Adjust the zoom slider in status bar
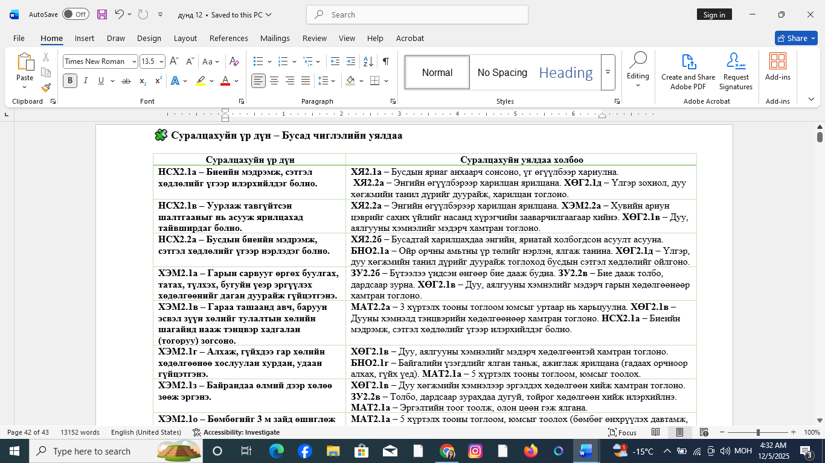 pos(758,432)
